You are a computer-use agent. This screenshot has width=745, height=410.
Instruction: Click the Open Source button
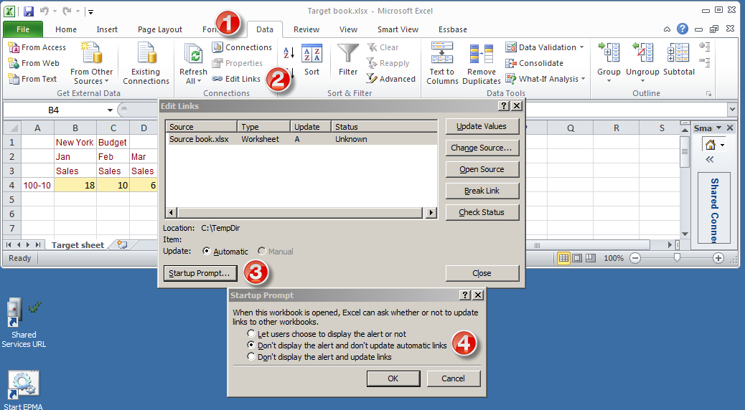click(x=482, y=169)
